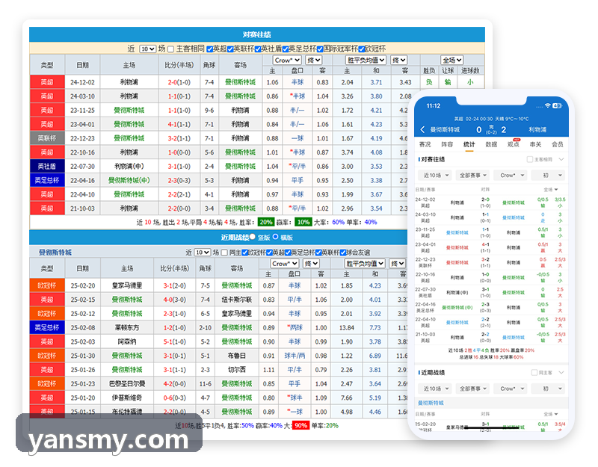The image size is (598, 467).
Task: Open Crow* dropdown in head-to-head table header
Action: click(287, 61)
